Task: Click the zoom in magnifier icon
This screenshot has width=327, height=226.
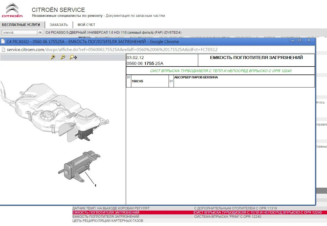Action: click(x=53, y=57)
